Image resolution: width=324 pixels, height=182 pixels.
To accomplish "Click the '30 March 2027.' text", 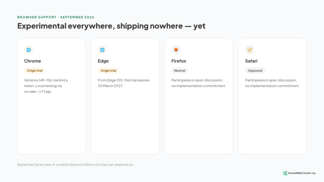I will [110, 86].
